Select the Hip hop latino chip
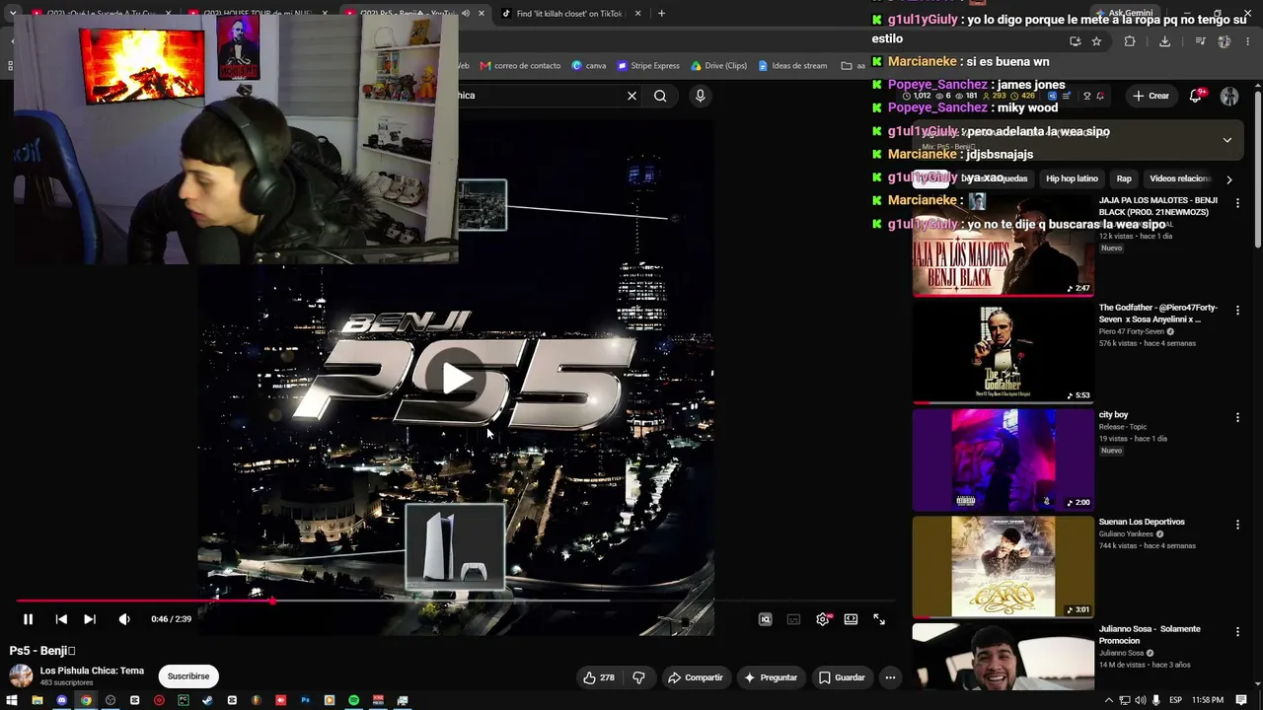The image size is (1263, 710). tap(1072, 178)
